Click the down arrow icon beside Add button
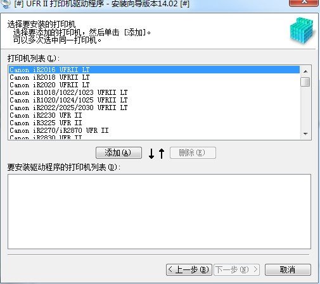Image resolution: width=320 pixels, height=284 pixels. [x=151, y=154]
